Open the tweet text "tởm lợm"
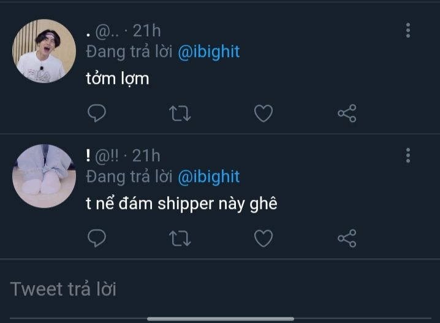 pyautogui.click(x=117, y=78)
